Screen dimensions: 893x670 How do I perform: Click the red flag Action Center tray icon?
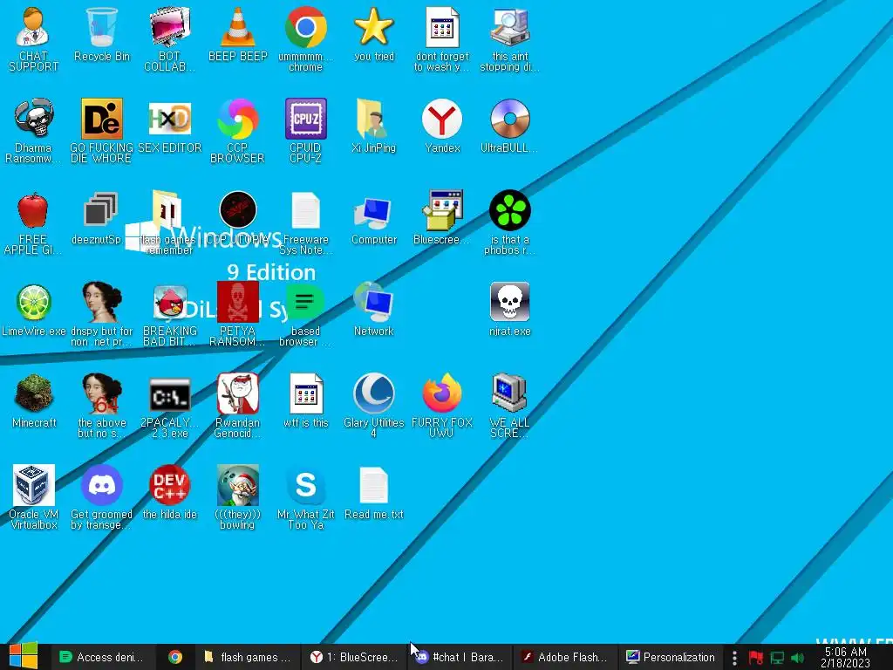(x=756, y=658)
